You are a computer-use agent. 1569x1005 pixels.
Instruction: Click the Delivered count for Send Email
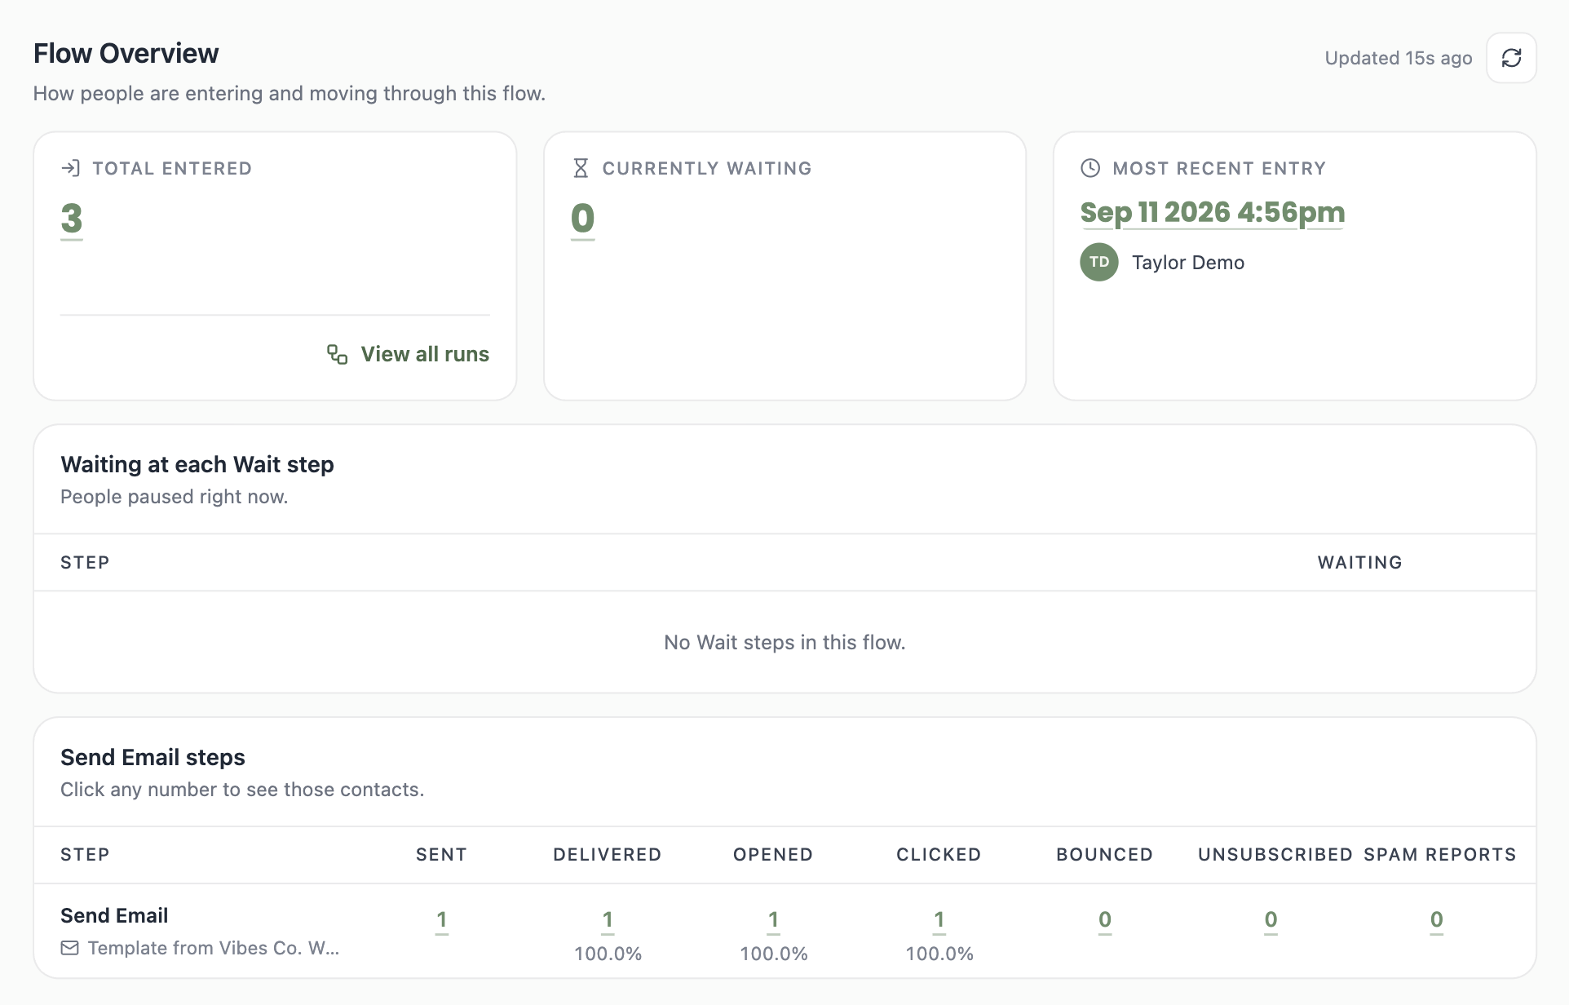(x=608, y=920)
